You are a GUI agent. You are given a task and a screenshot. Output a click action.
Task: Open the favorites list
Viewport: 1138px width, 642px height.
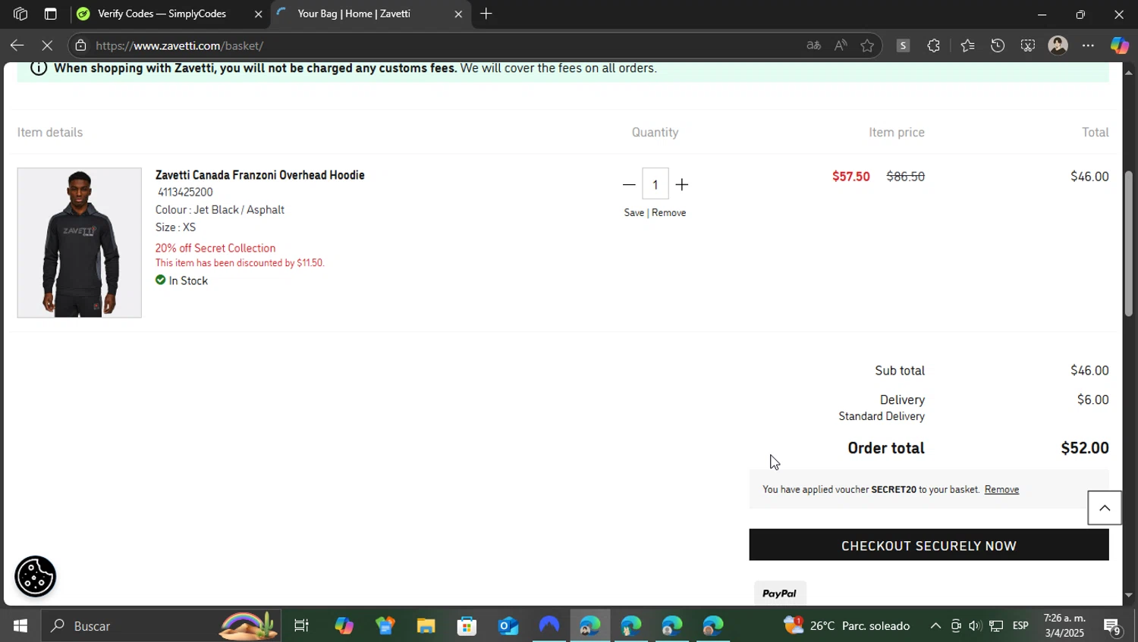(x=967, y=45)
